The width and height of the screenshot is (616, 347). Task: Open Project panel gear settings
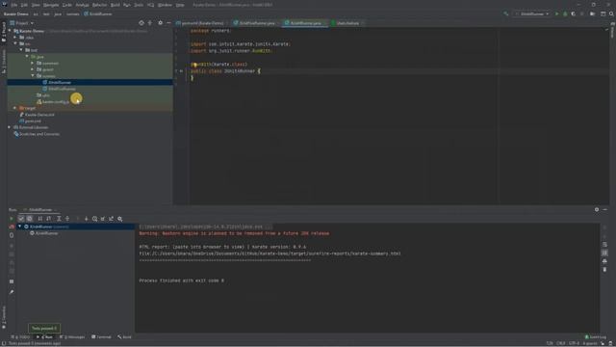pos(161,23)
